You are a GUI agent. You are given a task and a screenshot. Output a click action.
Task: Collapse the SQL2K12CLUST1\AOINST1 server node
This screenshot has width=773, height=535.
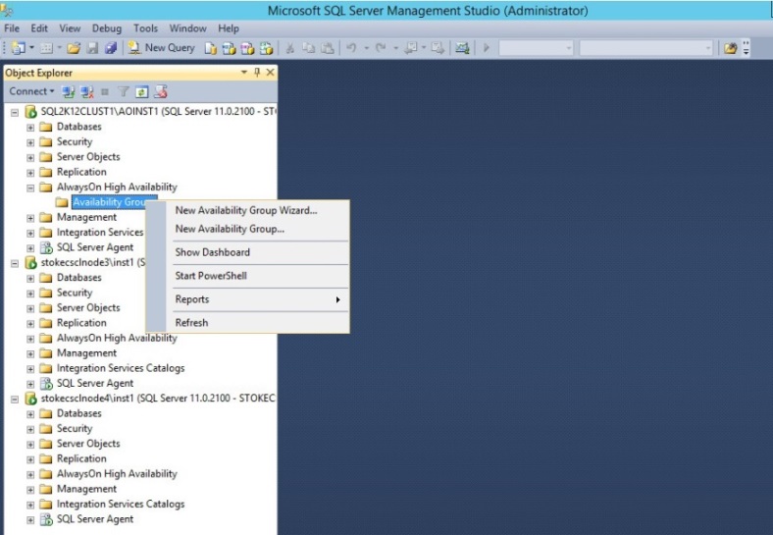(15, 112)
